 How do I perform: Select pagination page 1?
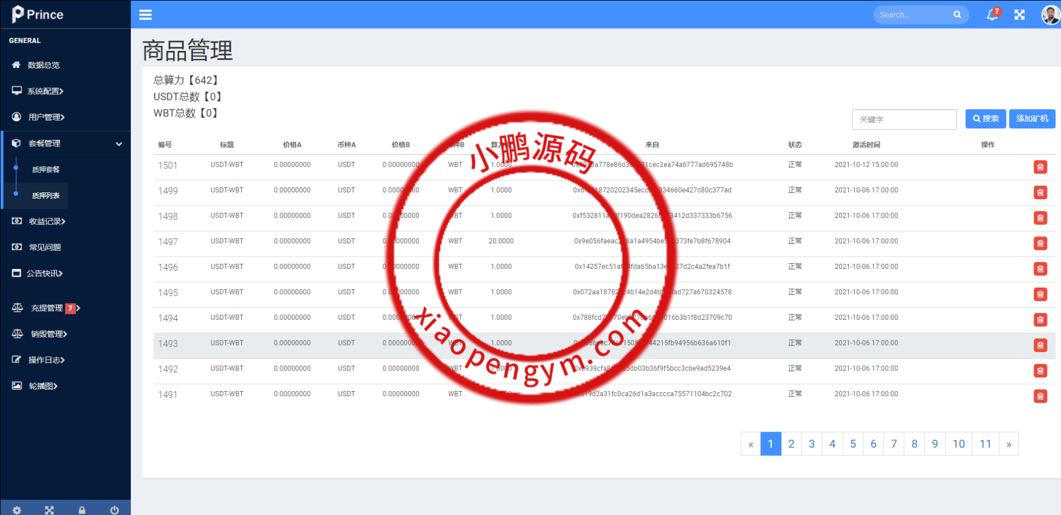pos(771,444)
